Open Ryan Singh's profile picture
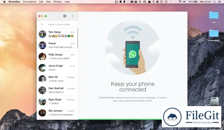Screen dimensions: 224x130 pyautogui.click(x=42, y=102)
